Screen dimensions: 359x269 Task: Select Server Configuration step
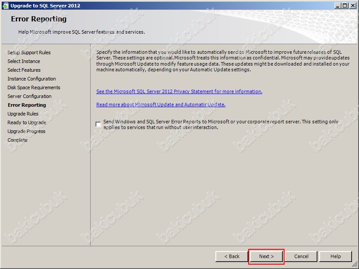tap(29, 96)
